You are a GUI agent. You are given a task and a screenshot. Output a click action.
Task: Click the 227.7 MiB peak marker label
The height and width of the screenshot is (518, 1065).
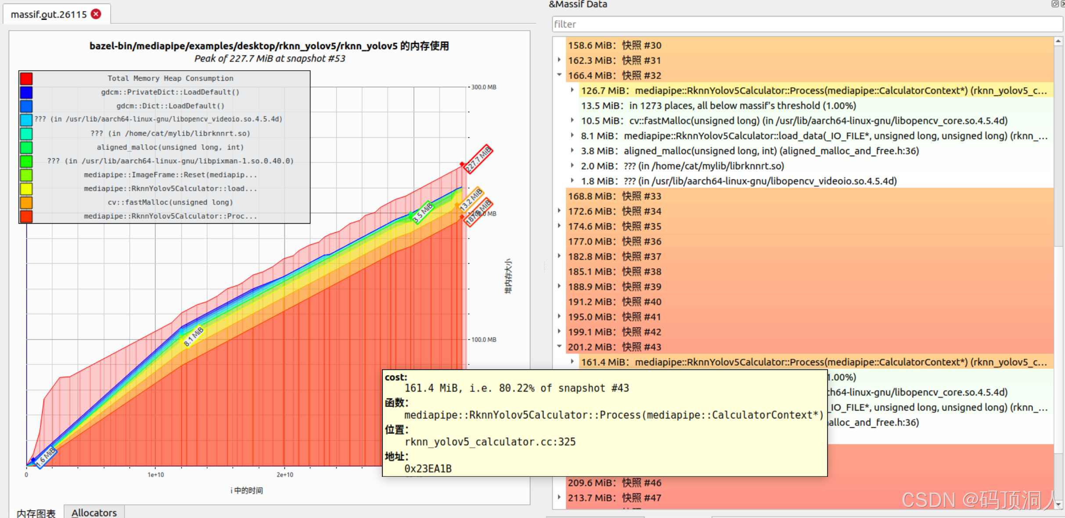click(x=479, y=159)
